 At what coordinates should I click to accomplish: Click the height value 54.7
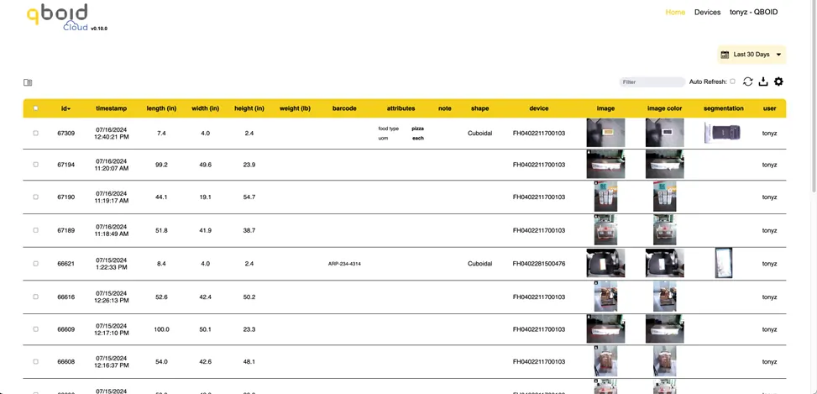click(x=249, y=197)
